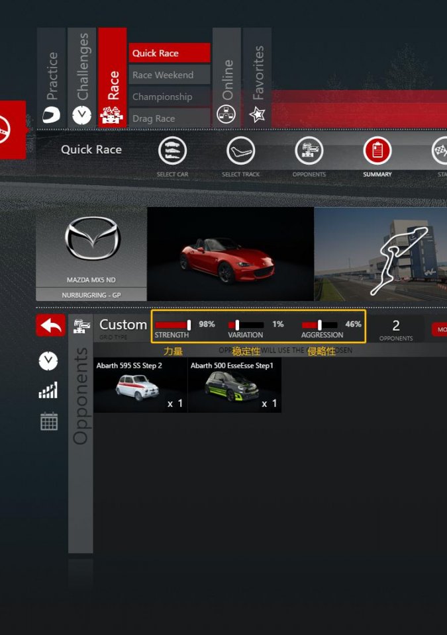This screenshot has width=447, height=635.
Task: Click the MAZDA MX5 ND label
Action: (x=91, y=280)
